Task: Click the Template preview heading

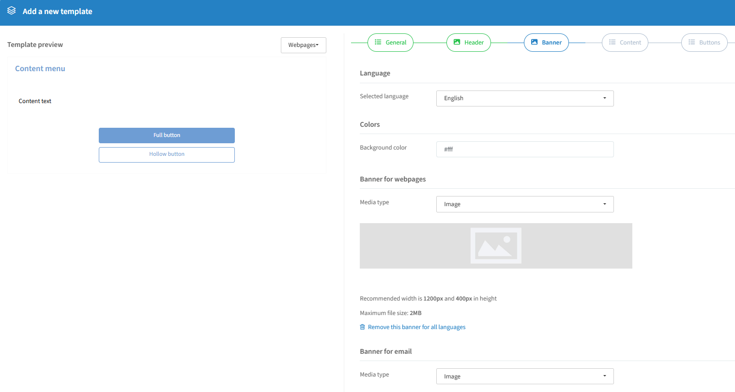Action: [x=35, y=45]
